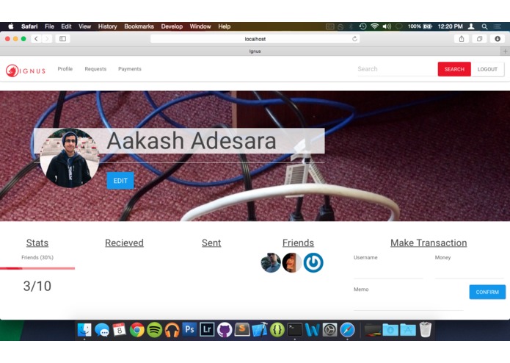This screenshot has height=363, width=510.
Task: Click the Ignus logo
Action: (x=26, y=71)
